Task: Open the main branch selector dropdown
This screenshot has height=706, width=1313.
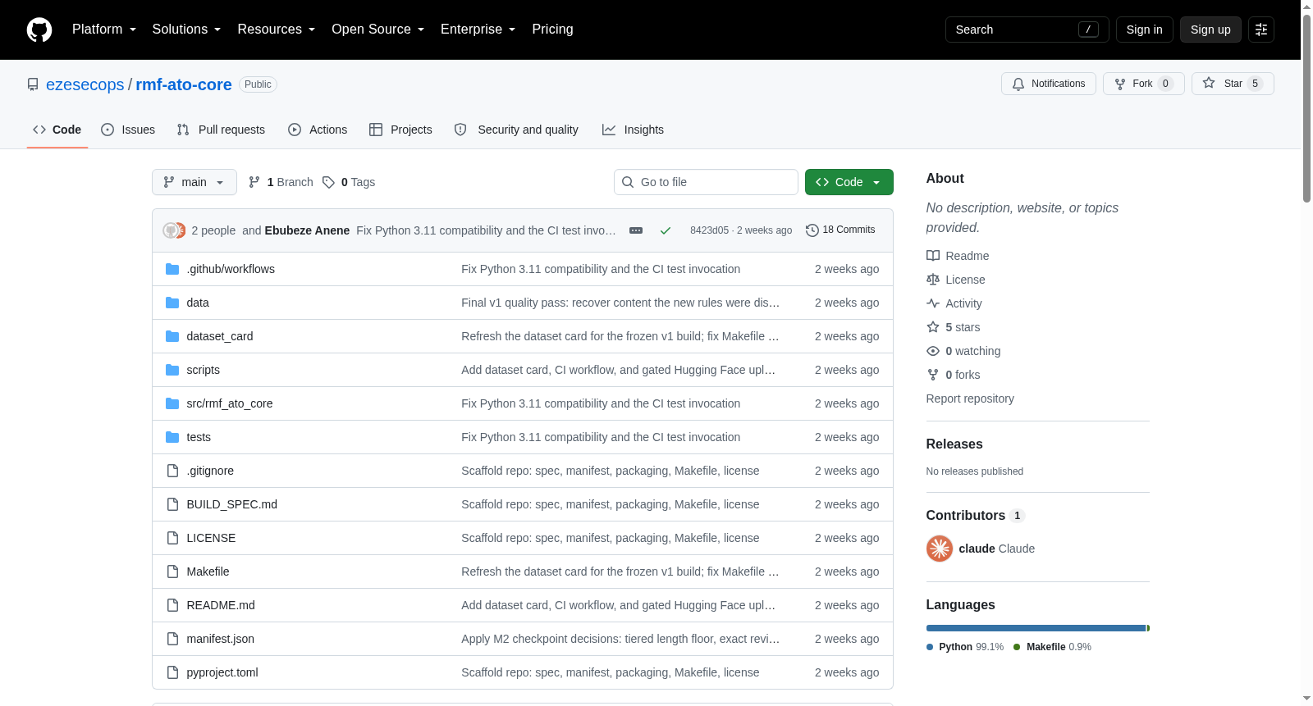Action: click(194, 182)
